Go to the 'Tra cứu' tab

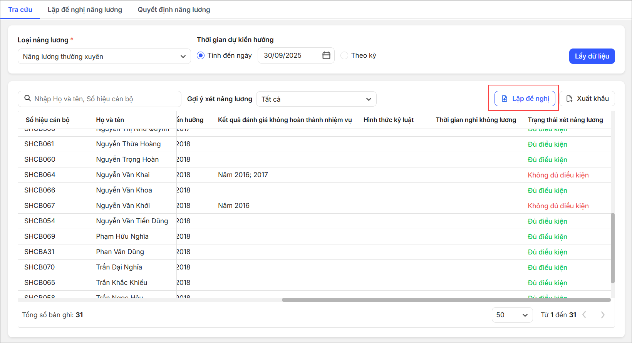point(20,10)
